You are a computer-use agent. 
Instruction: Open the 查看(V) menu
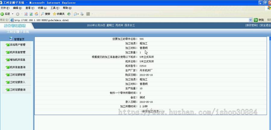pyautogui.click(x=30, y=8)
